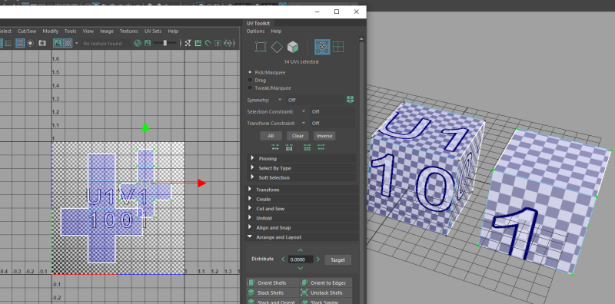This screenshot has height=304, width=615.
Task: Click the first green grow-selection icon below All button
Action: pyautogui.click(x=275, y=147)
